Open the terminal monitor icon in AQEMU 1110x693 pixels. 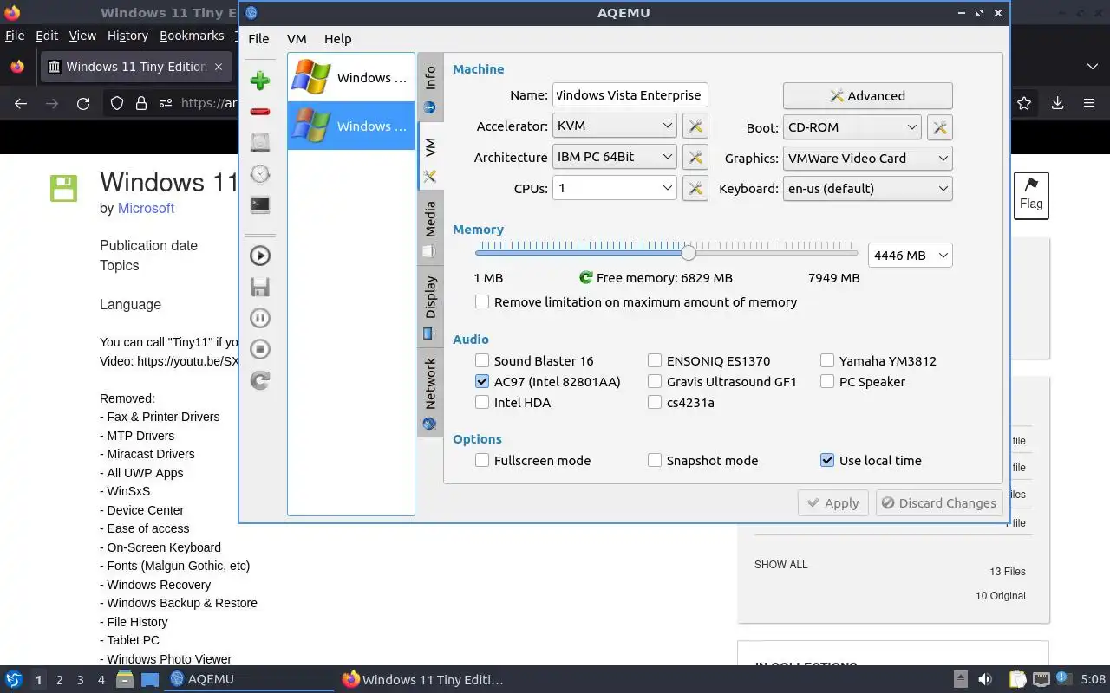click(x=259, y=205)
